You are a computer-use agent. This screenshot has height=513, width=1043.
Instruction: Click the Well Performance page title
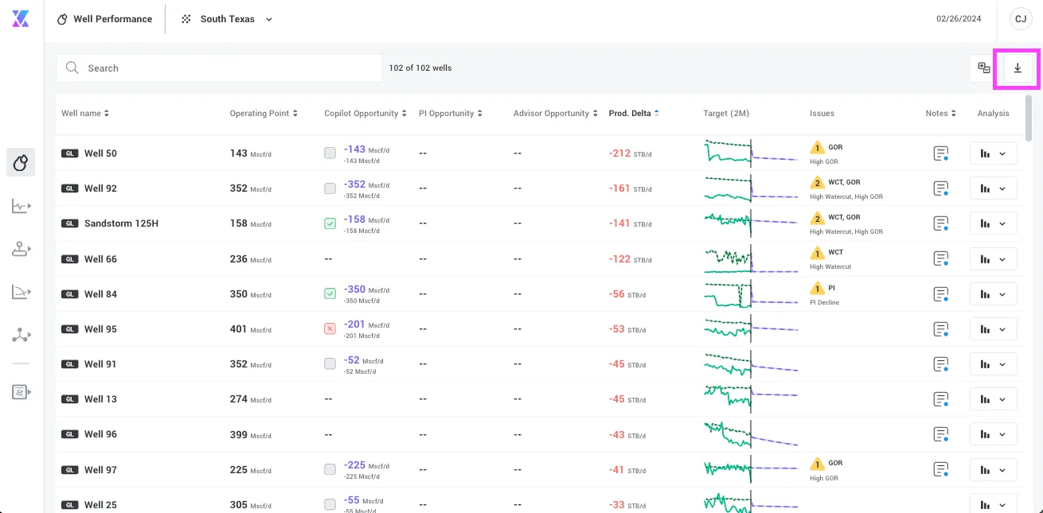click(x=112, y=19)
